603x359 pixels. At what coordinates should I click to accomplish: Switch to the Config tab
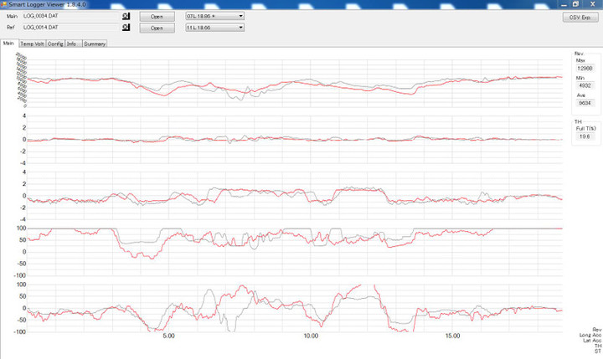pyautogui.click(x=55, y=43)
